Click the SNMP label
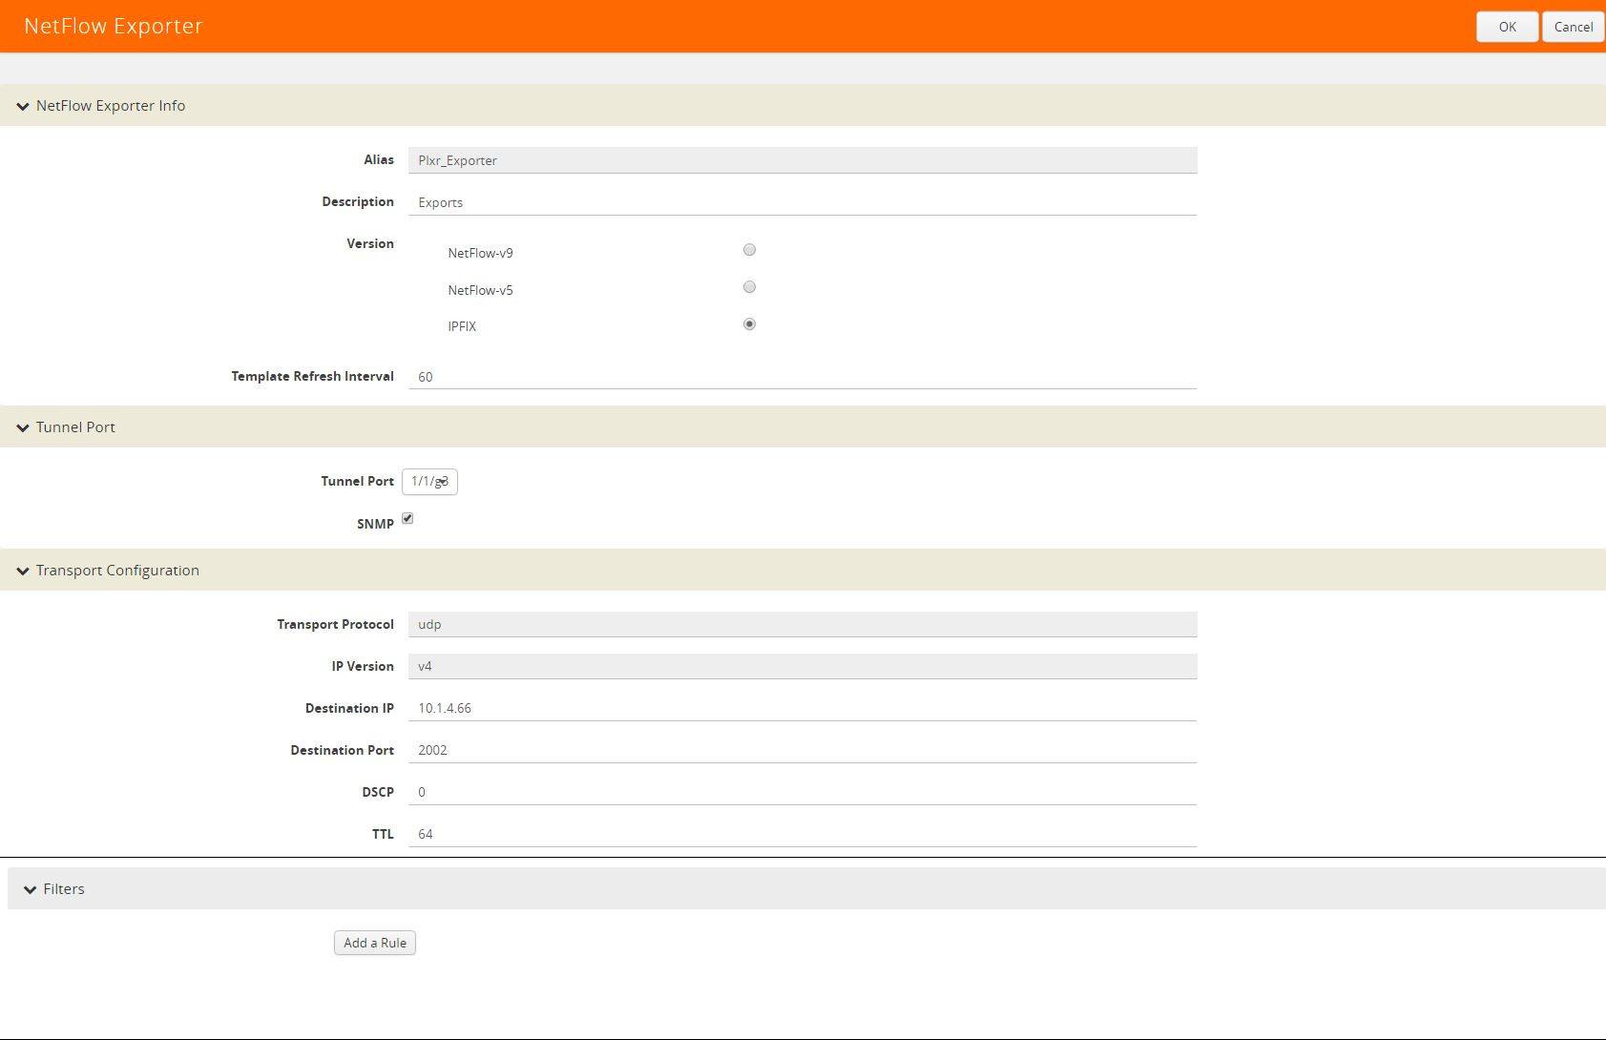 [375, 524]
